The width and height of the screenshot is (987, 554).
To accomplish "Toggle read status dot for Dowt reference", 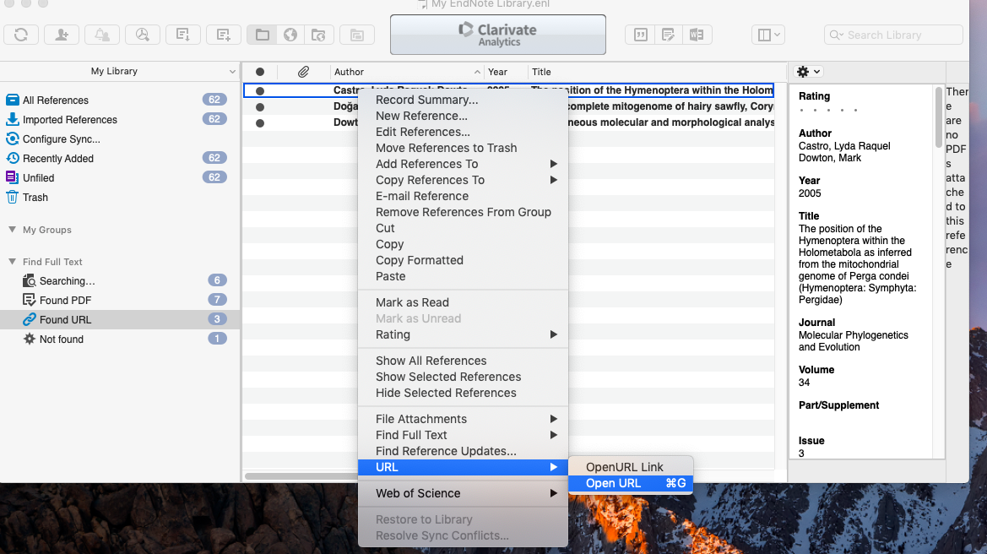I will click(x=260, y=122).
